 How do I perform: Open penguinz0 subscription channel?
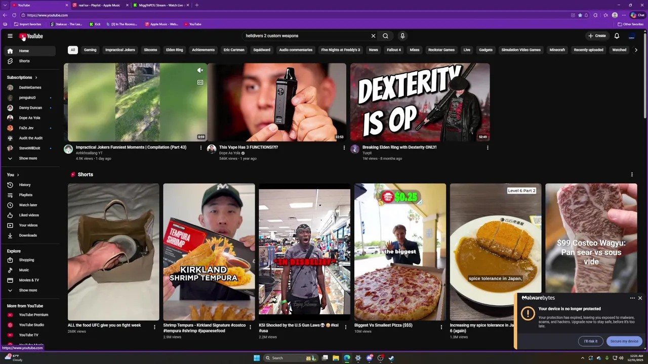click(30, 98)
